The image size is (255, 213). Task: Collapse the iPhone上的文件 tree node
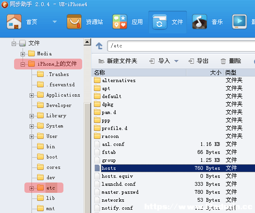coord(23,64)
